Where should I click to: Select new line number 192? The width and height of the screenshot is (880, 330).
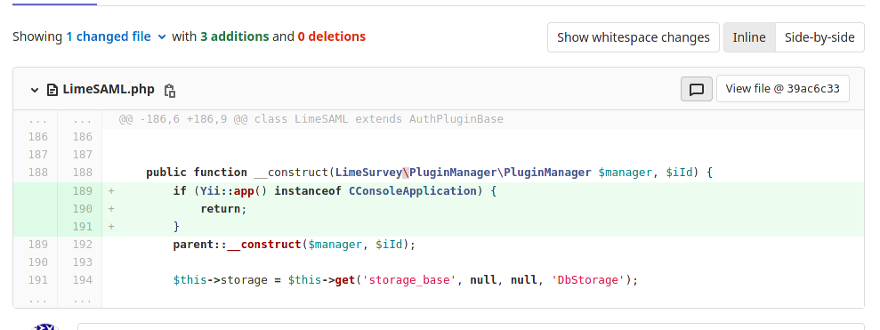pyautogui.click(x=83, y=245)
